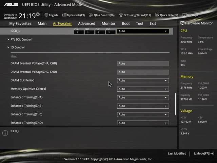Click the EzMode exit arrow icon
The height and width of the screenshot is (163, 217).
click(x=212, y=153)
